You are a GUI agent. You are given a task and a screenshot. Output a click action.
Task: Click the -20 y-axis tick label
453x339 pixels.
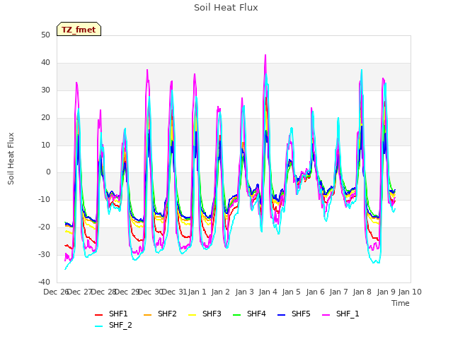tap(44, 227)
